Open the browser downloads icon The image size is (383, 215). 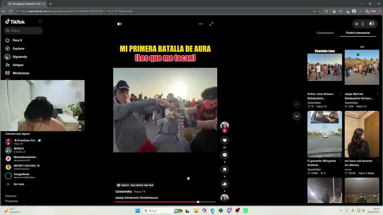pyautogui.click(x=347, y=11)
